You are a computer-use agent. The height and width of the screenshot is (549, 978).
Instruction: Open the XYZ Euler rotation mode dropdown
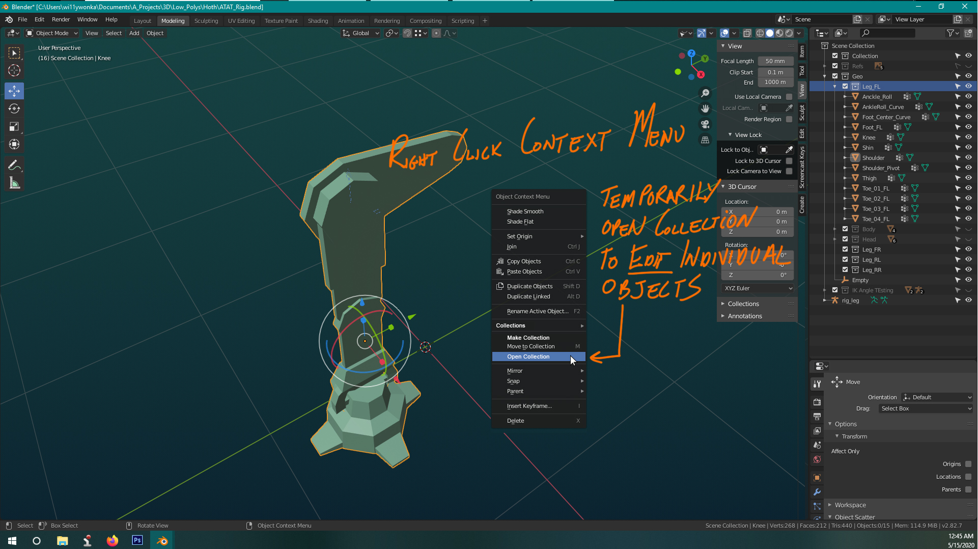coord(758,288)
